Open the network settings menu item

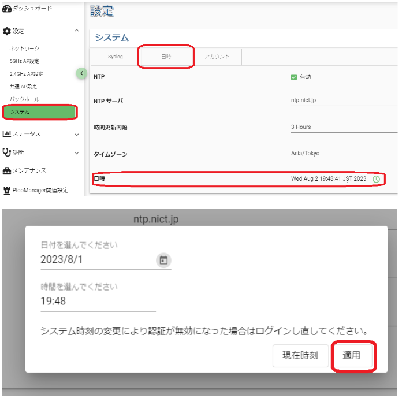[25, 49]
